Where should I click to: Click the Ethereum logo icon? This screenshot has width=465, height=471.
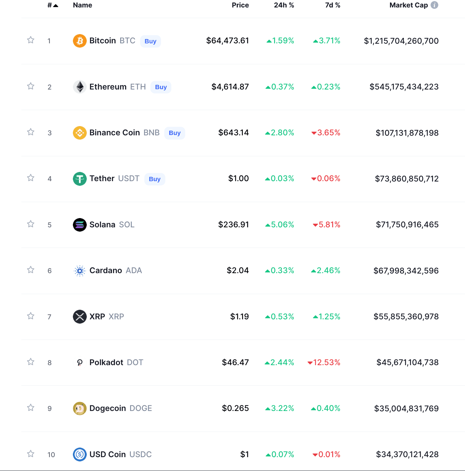pyautogui.click(x=80, y=87)
